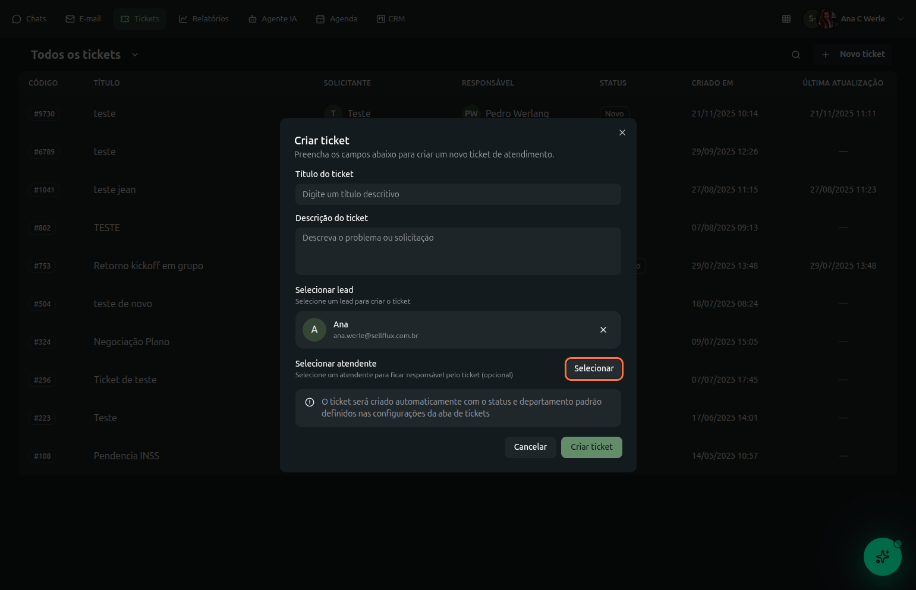
Task: Click the Descrição do ticket textarea
Action: 458,251
